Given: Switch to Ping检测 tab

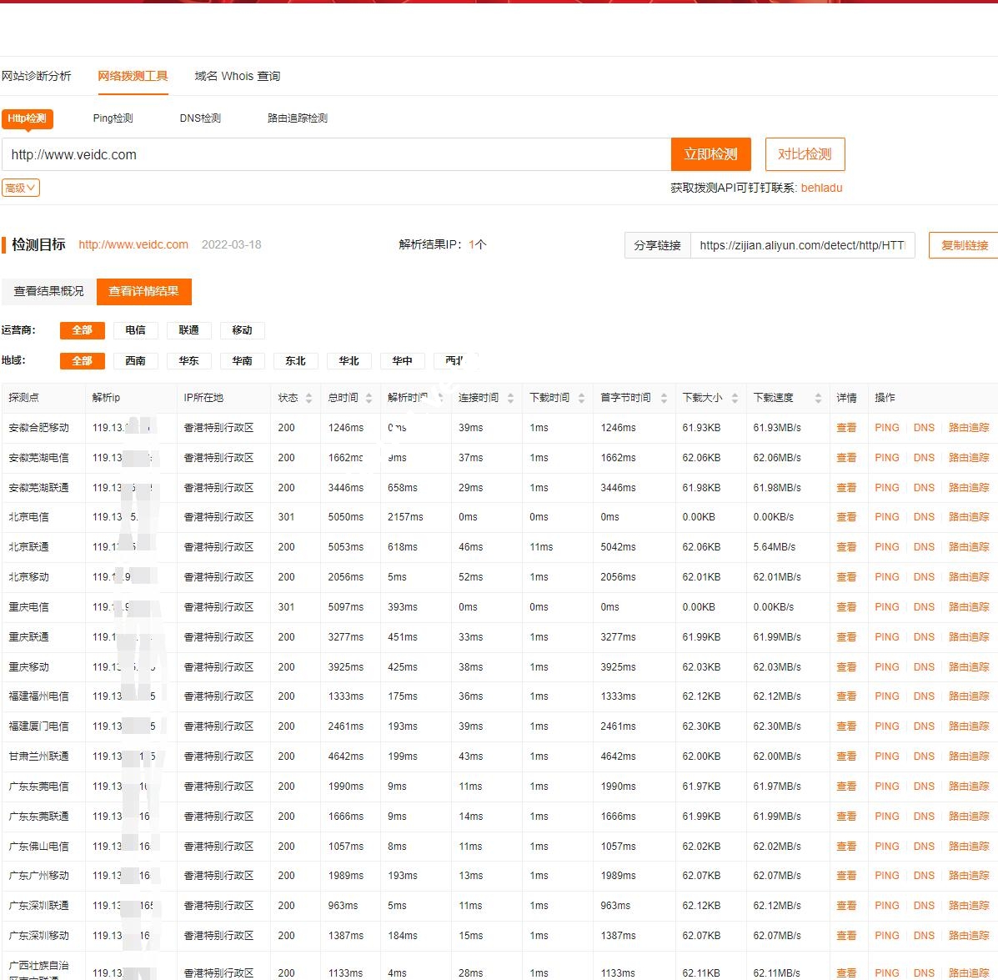Looking at the screenshot, I should [x=113, y=118].
